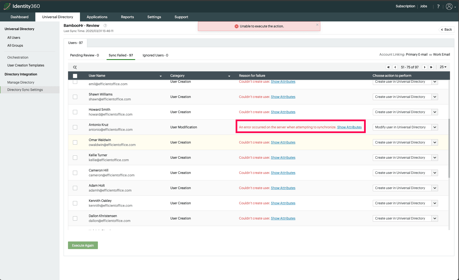Screen dimensions: 459x280
Task: Switch to Ignored Users - 0 tab
Action: pyautogui.click(x=156, y=55)
